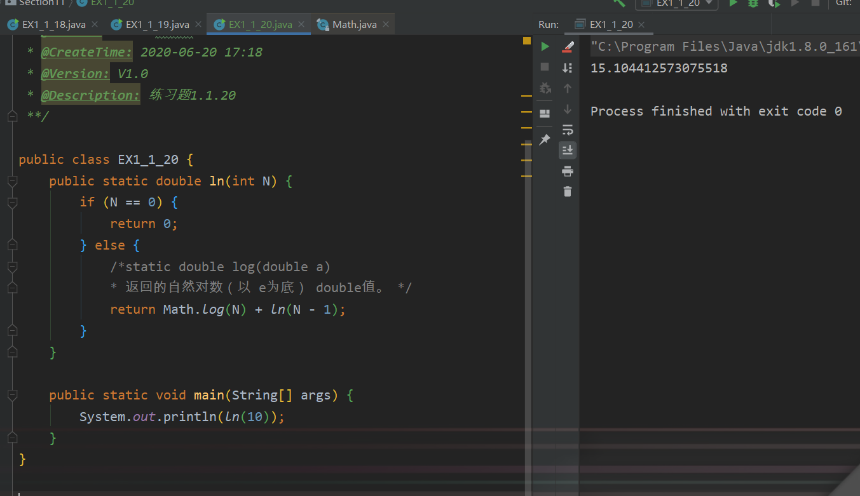Click the @Version: doc tag
The height and width of the screenshot is (496, 860).
tap(76, 74)
